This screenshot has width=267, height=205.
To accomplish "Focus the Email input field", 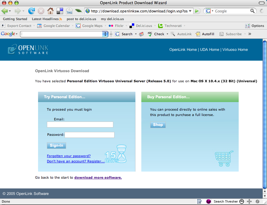I will [x=80, y=125].
